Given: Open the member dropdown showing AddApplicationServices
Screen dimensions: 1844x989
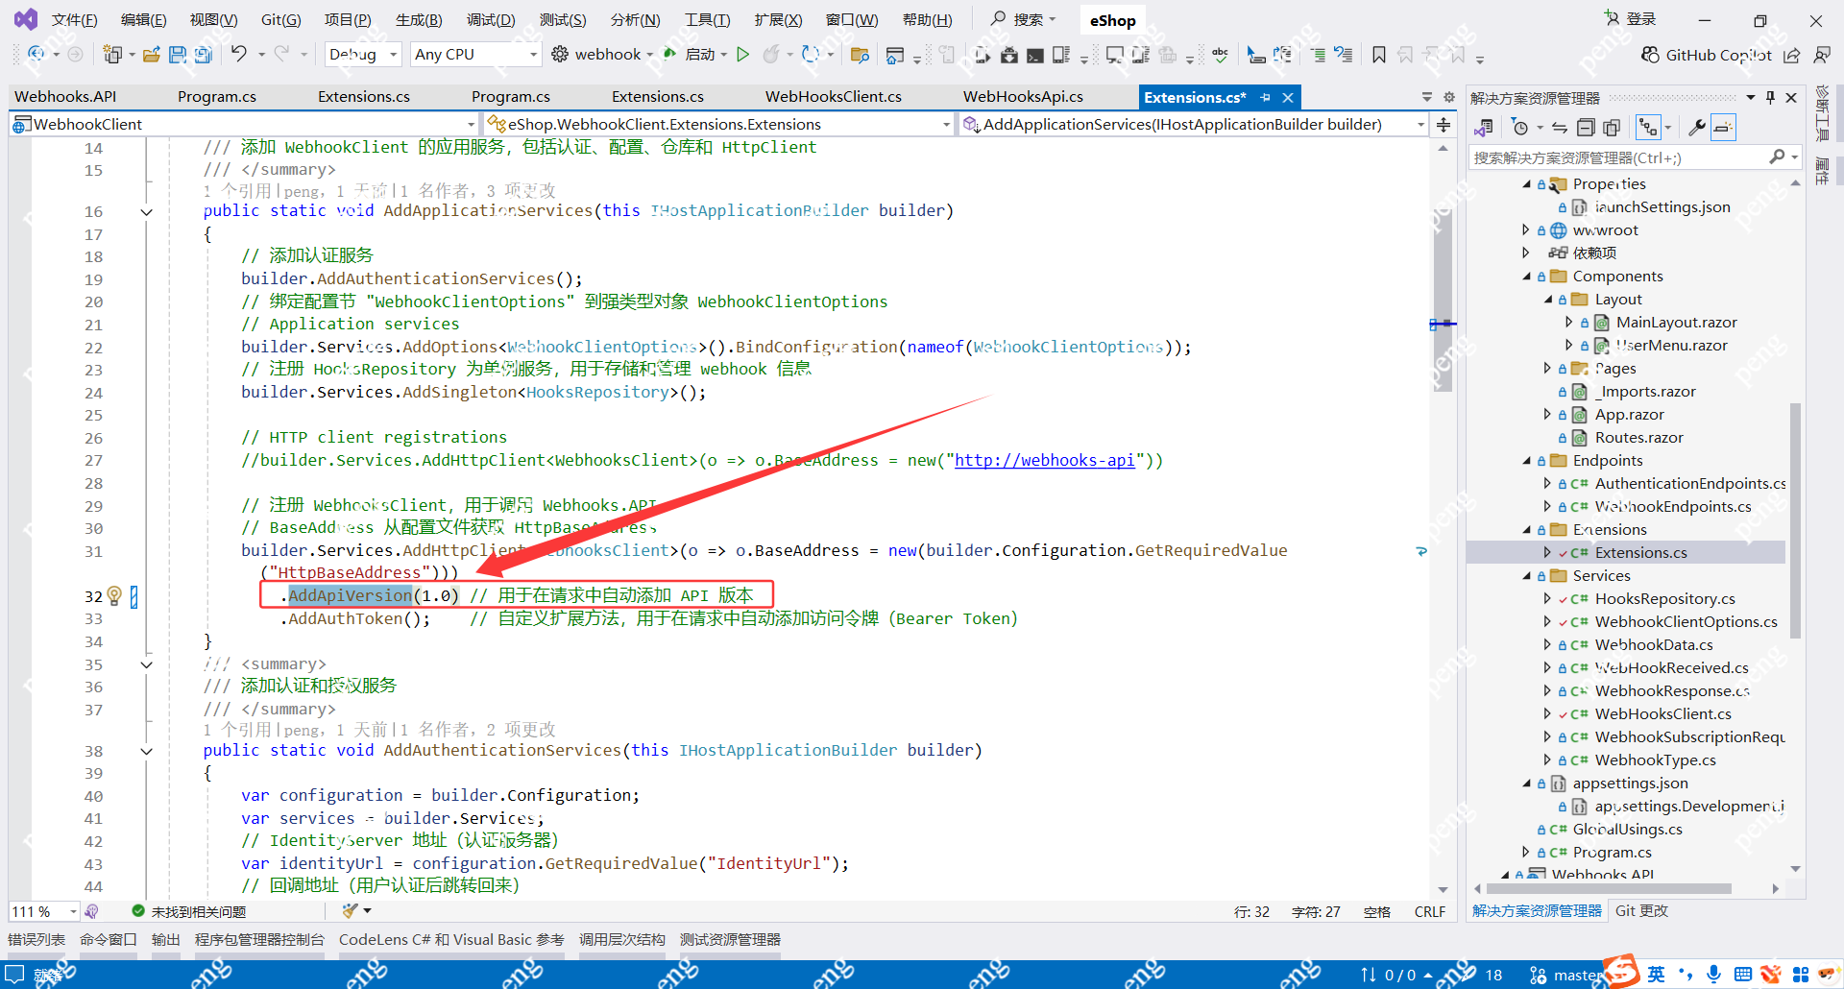Looking at the screenshot, I should tap(1193, 124).
